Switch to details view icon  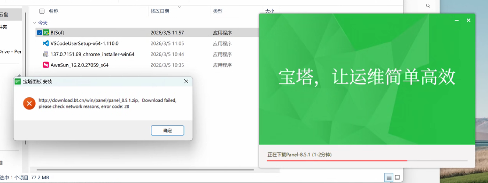coord(389,177)
